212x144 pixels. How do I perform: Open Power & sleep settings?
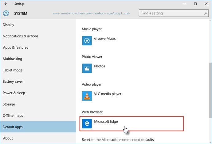(38, 93)
